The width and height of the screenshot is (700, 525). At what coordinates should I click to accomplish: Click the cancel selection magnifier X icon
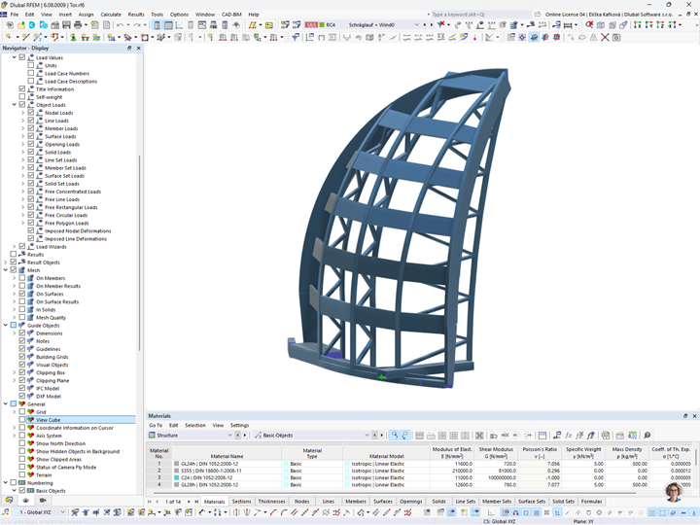tap(589, 24)
